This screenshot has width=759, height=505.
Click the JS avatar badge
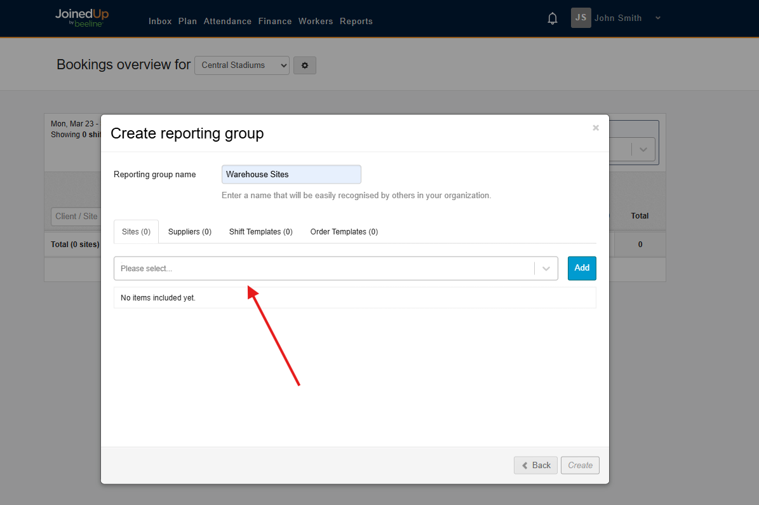(580, 18)
